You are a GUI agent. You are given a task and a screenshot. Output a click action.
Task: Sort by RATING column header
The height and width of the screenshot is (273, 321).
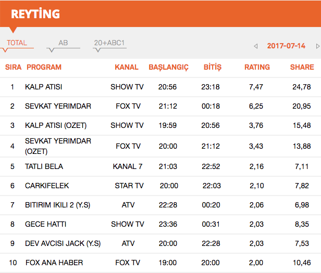[x=257, y=67]
